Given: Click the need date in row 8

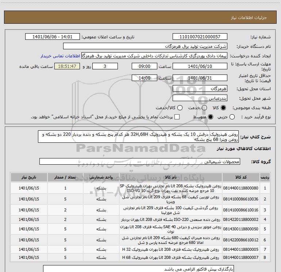Looking at the screenshot, I should (x=29, y=258).
